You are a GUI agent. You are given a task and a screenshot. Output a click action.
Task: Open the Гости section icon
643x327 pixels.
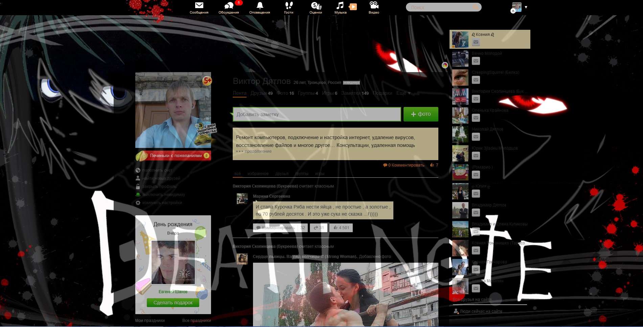pyautogui.click(x=288, y=5)
